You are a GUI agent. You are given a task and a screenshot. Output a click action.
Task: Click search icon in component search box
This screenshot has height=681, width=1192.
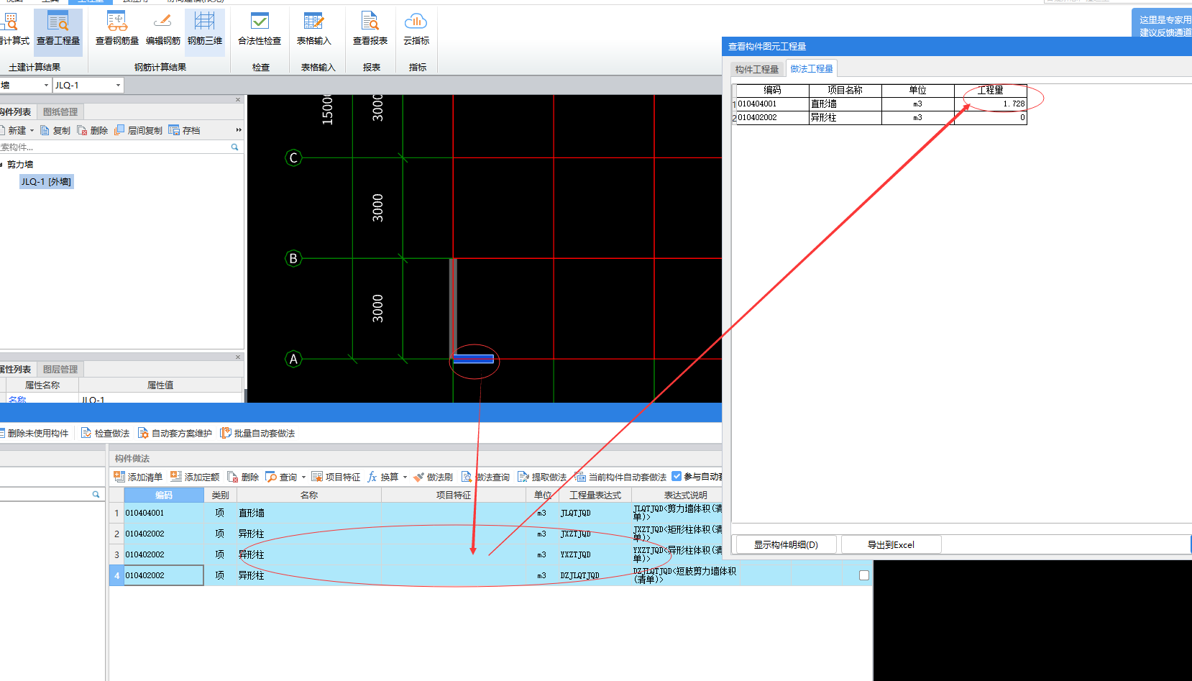click(x=234, y=147)
